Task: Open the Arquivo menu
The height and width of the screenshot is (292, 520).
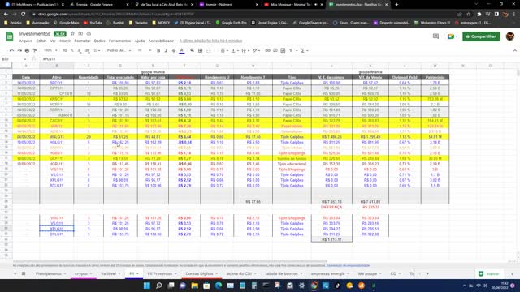Action: (x=25, y=41)
